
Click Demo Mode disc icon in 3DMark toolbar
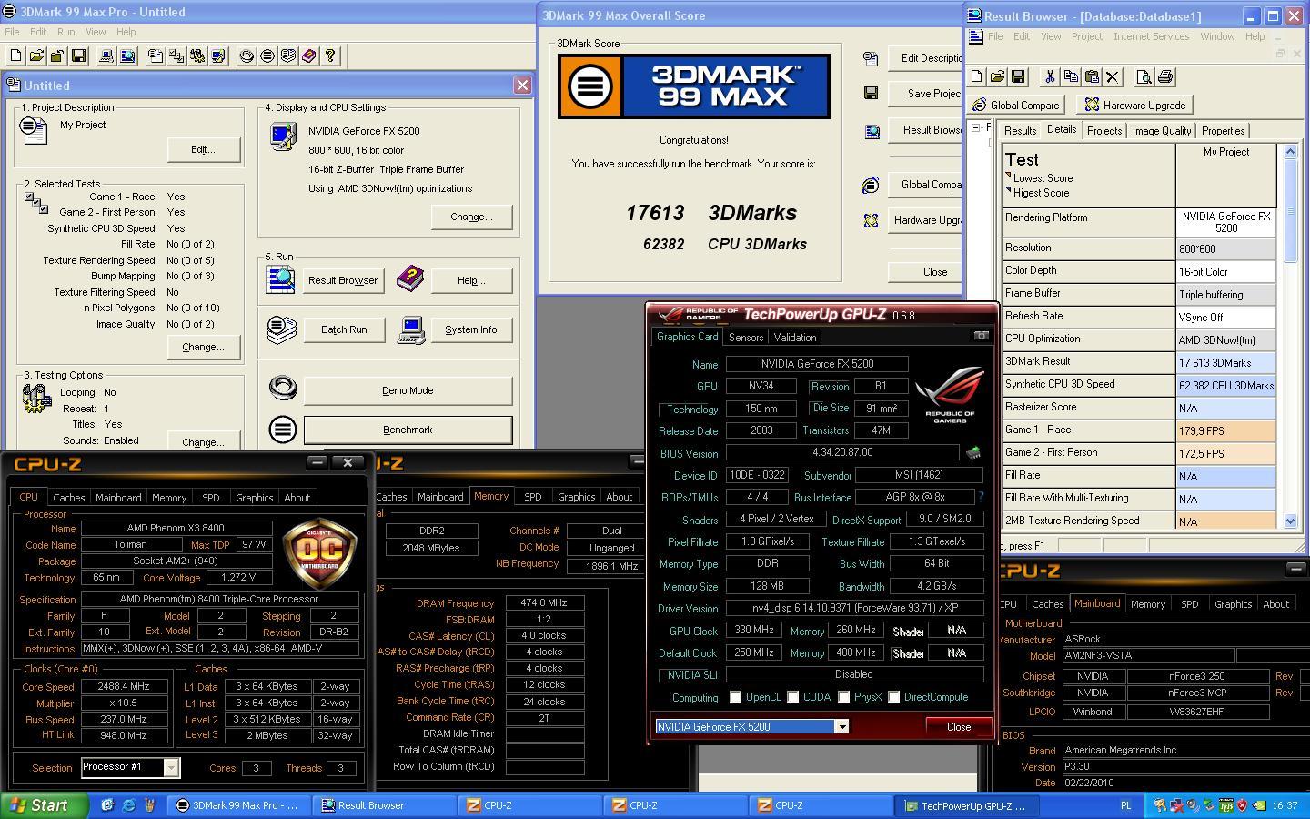247,56
